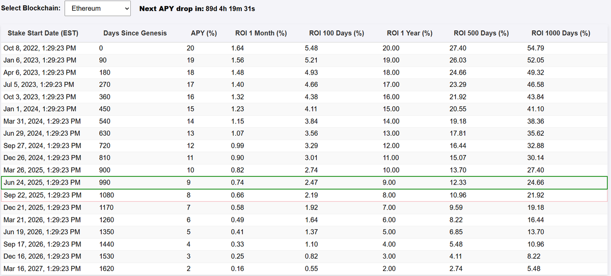Click the ROI 1000 Days value 35.62

tap(535, 134)
